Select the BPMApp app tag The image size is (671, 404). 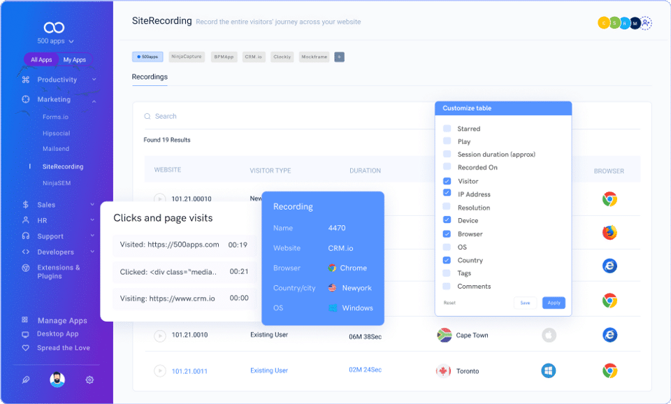(224, 57)
